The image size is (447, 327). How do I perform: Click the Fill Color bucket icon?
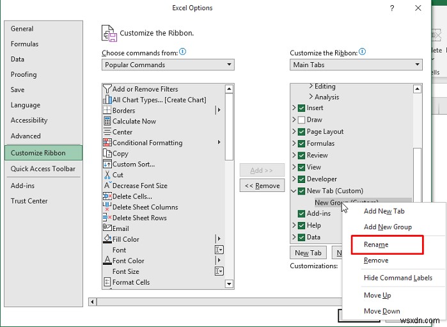point(107,239)
